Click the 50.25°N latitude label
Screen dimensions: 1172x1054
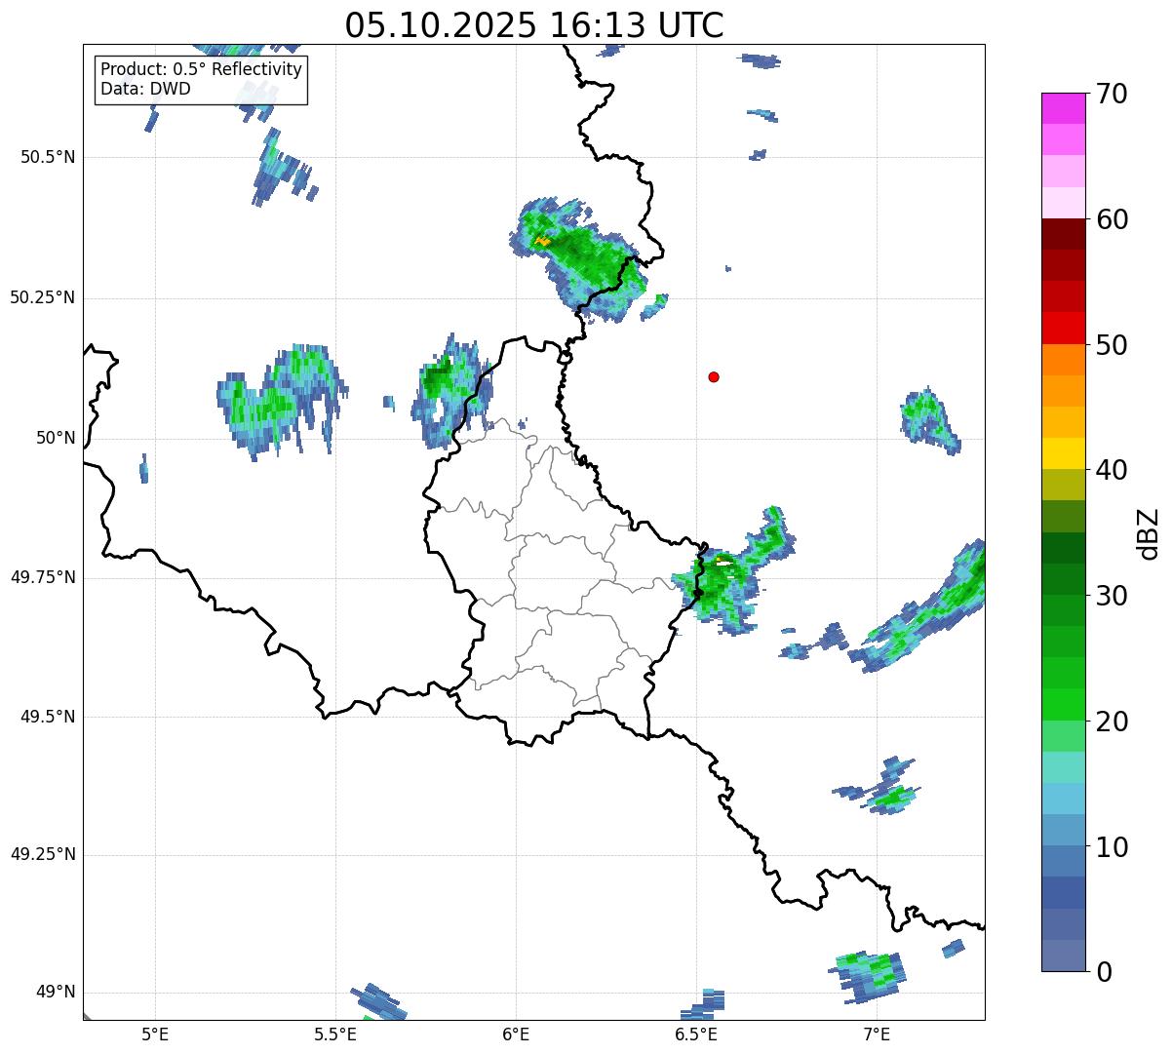click(x=43, y=297)
